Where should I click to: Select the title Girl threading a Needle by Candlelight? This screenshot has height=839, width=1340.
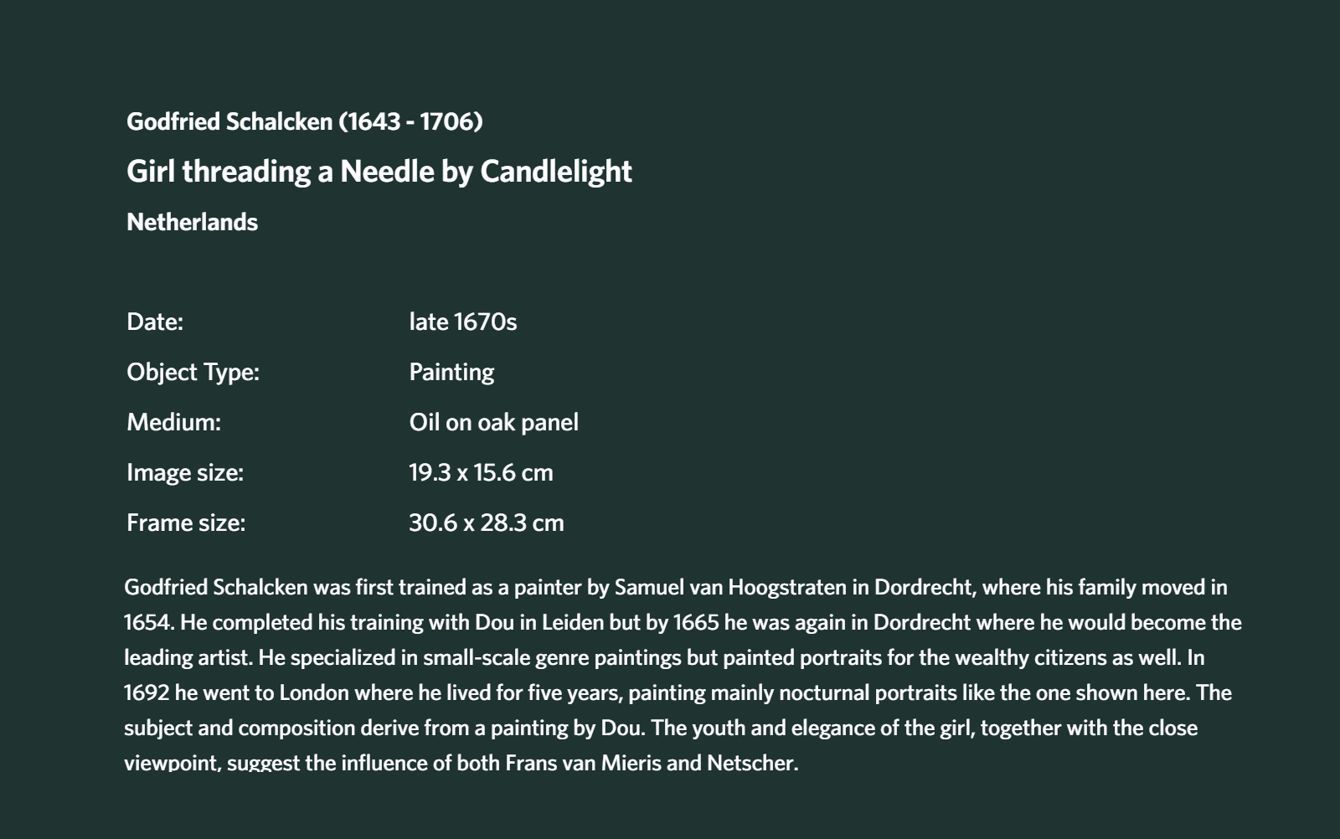pos(379,172)
